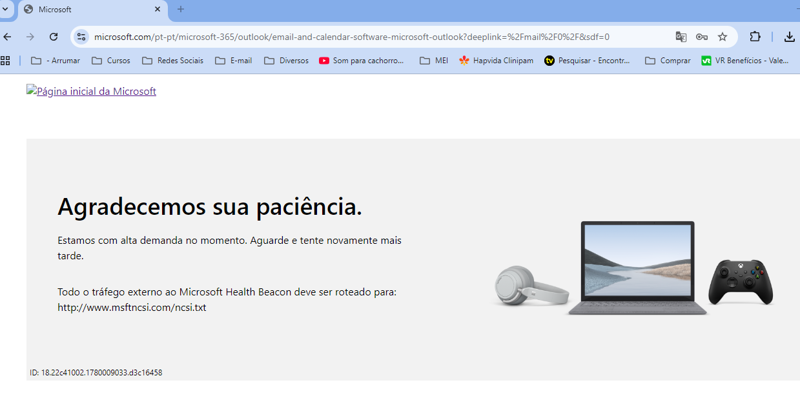Screen dimensions: 800x407
Task: Open the Cursos bookmarks folder
Action: tap(111, 61)
